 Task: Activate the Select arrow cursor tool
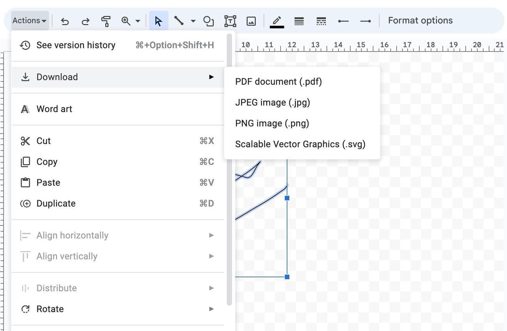click(158, 21)
